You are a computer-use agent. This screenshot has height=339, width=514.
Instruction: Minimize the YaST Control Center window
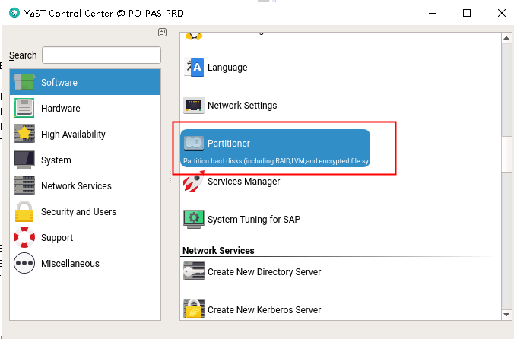433,13
